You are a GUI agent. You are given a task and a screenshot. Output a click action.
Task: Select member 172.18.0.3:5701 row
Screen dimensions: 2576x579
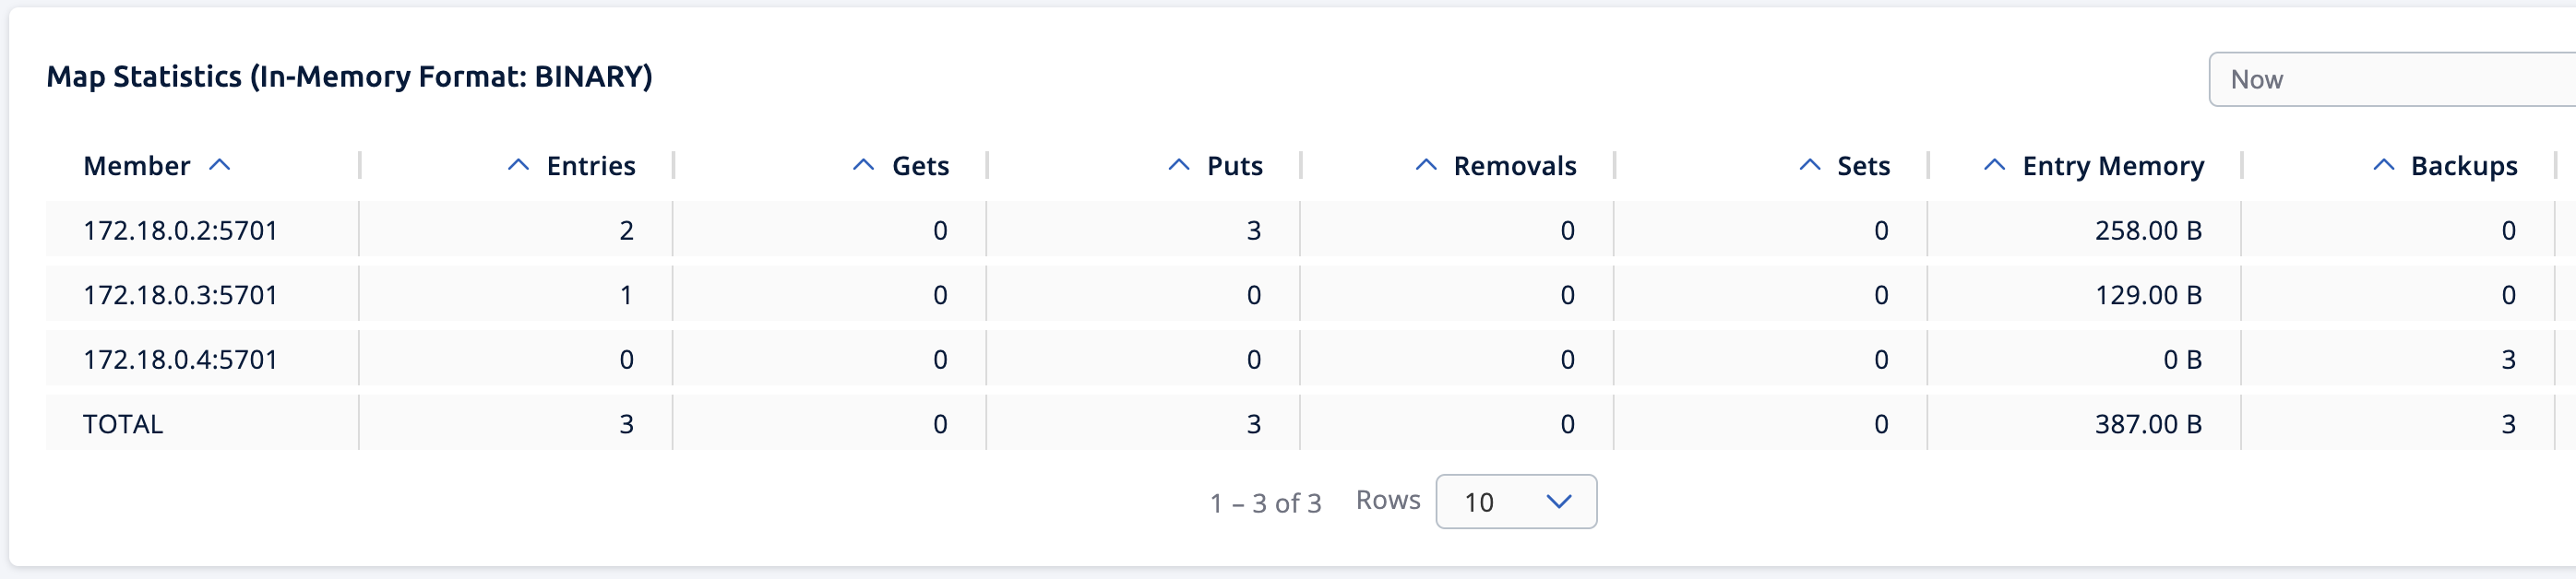[x=180, y=295]
